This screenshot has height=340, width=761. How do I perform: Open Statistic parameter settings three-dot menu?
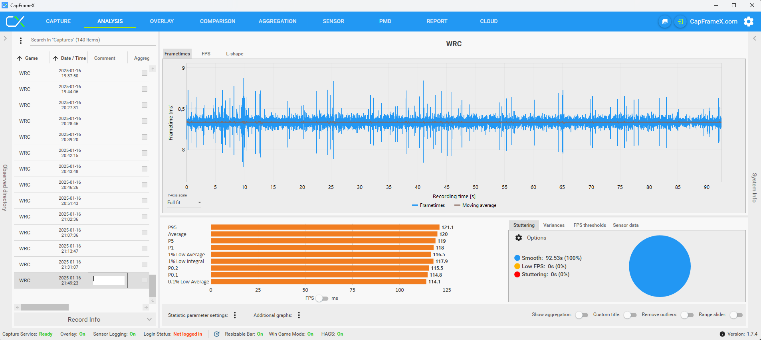pyautogui.click(x=235, y=315)
